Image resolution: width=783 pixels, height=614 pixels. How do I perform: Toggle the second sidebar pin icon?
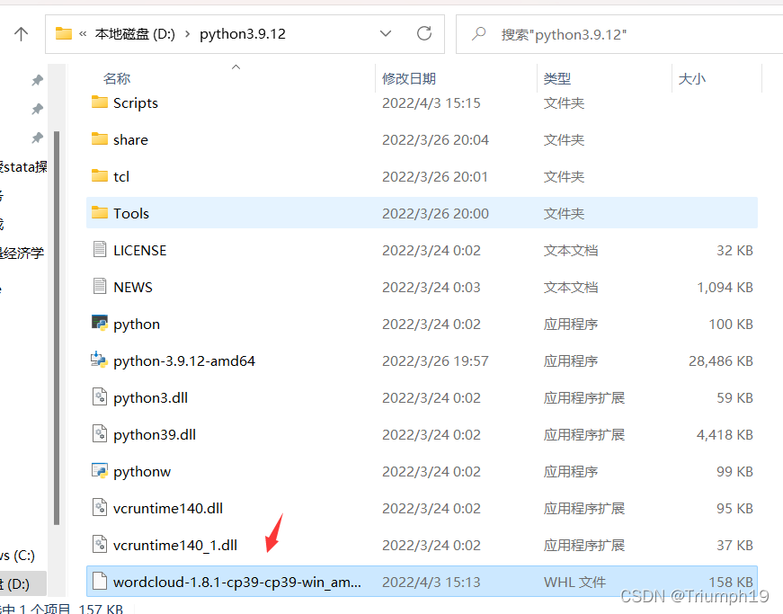(36, 108)
